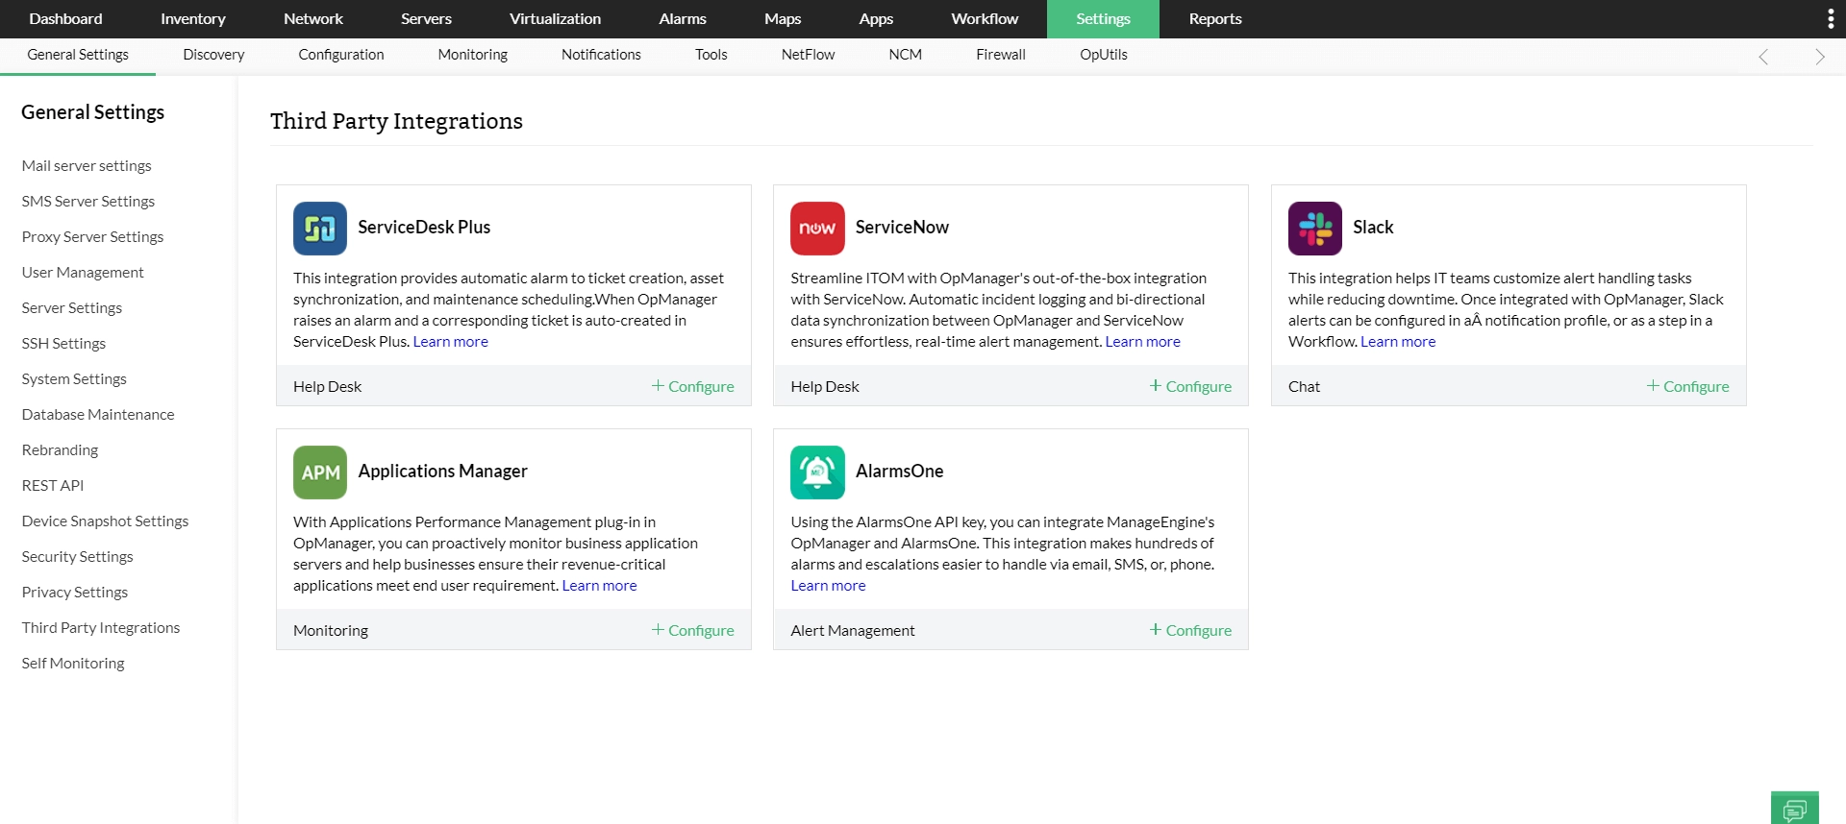Switch to the Notifications tab
The width and height of the screenshot is (1846, 824).
click(601, 56)
